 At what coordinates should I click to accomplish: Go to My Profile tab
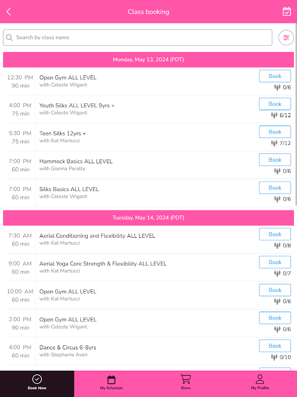tap(260, 383)
